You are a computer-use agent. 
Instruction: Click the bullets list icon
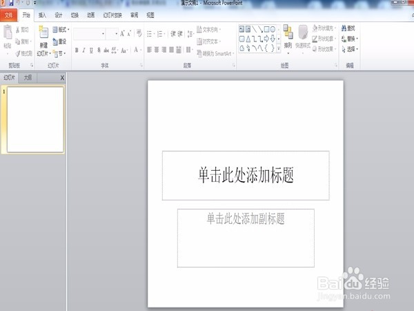(x=150, y=34)
